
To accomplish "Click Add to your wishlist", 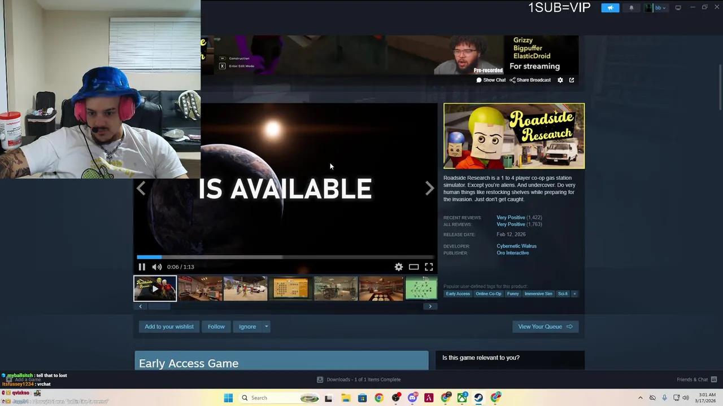I will [169, 326].
